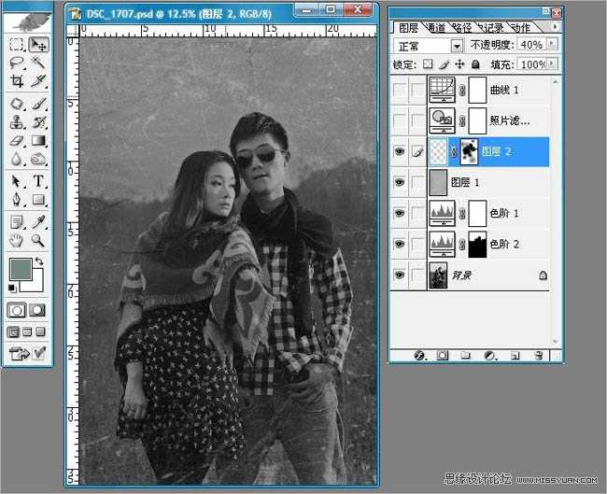Viewport: 607px width, 494px height.
Task: Hide the 图层 2 layer
Action: 399,151
